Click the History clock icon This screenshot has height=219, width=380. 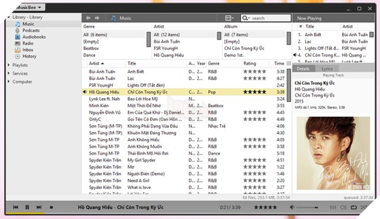17,57
